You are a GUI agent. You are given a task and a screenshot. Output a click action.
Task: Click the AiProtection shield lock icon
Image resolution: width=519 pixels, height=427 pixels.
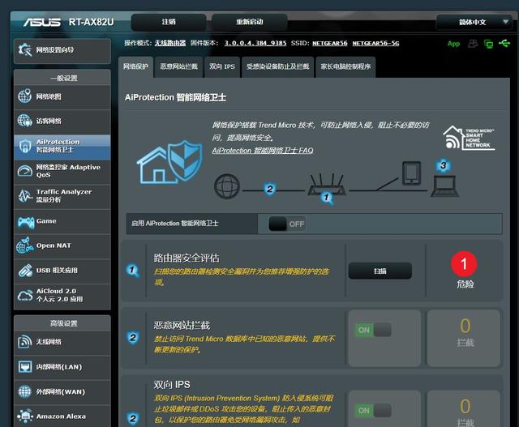[x=25, y=146]
